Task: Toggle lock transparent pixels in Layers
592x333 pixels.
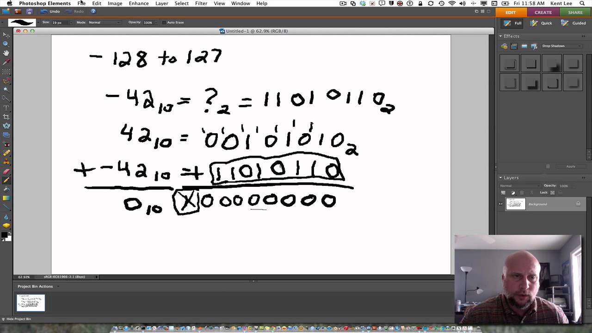Action: click(552, 192)
